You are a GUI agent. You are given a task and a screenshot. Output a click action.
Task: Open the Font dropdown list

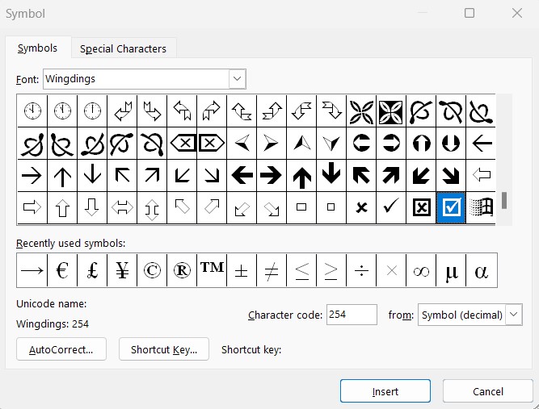(237, 78)
